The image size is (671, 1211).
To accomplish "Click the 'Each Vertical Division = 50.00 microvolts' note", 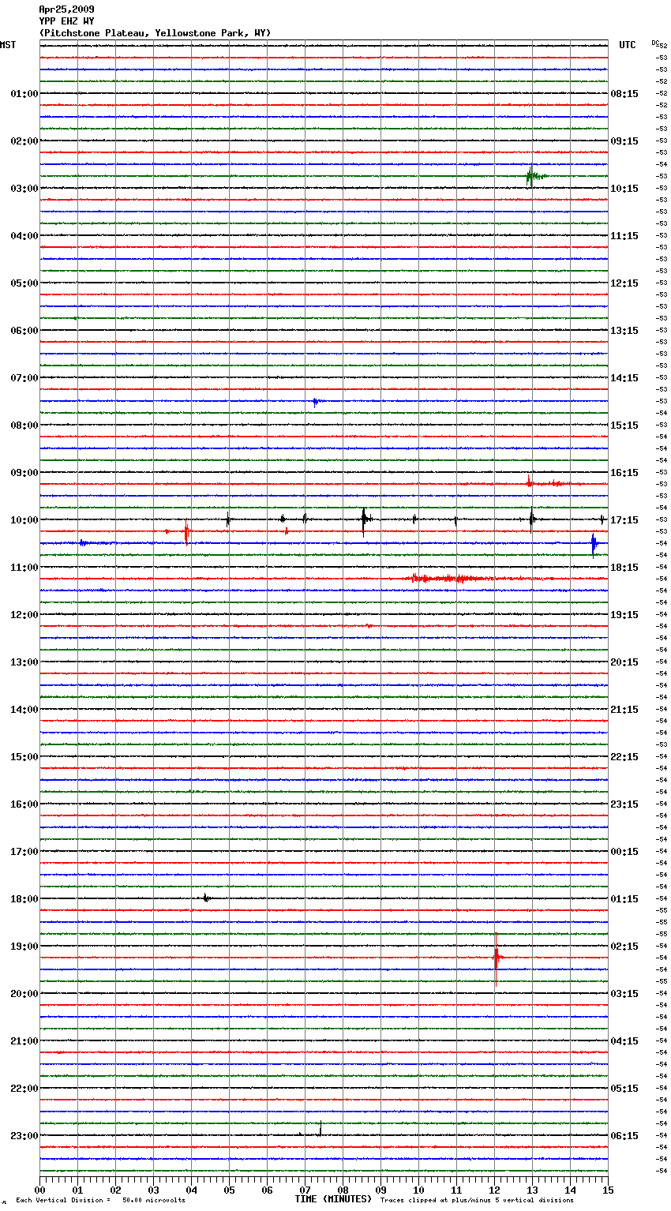I will pyautogui.click(x=100, y=1201).
